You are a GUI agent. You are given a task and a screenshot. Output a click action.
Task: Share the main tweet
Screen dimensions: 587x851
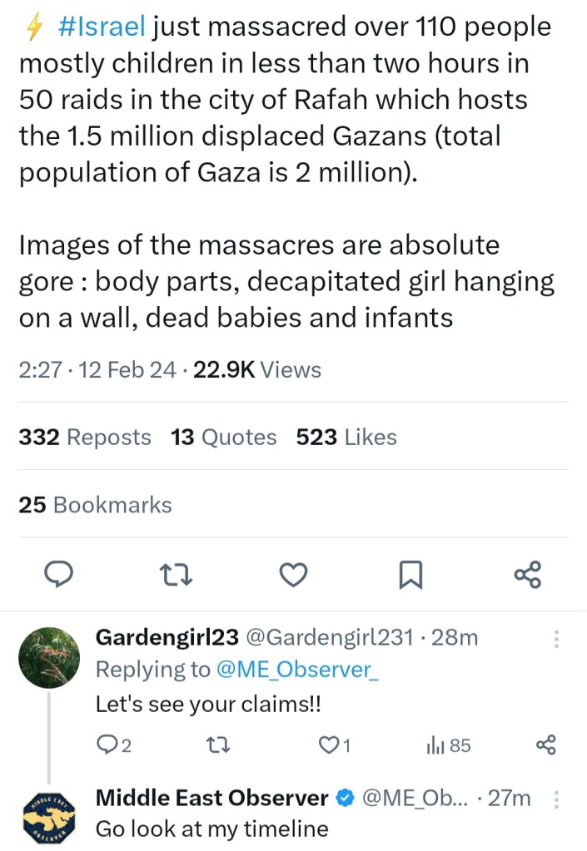pos(528,574)
